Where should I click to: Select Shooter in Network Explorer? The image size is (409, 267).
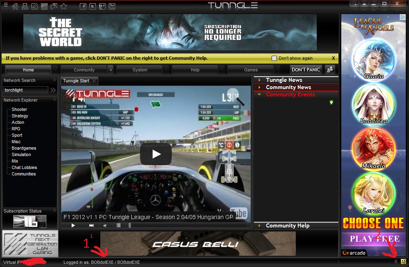(x=19, y=109)
